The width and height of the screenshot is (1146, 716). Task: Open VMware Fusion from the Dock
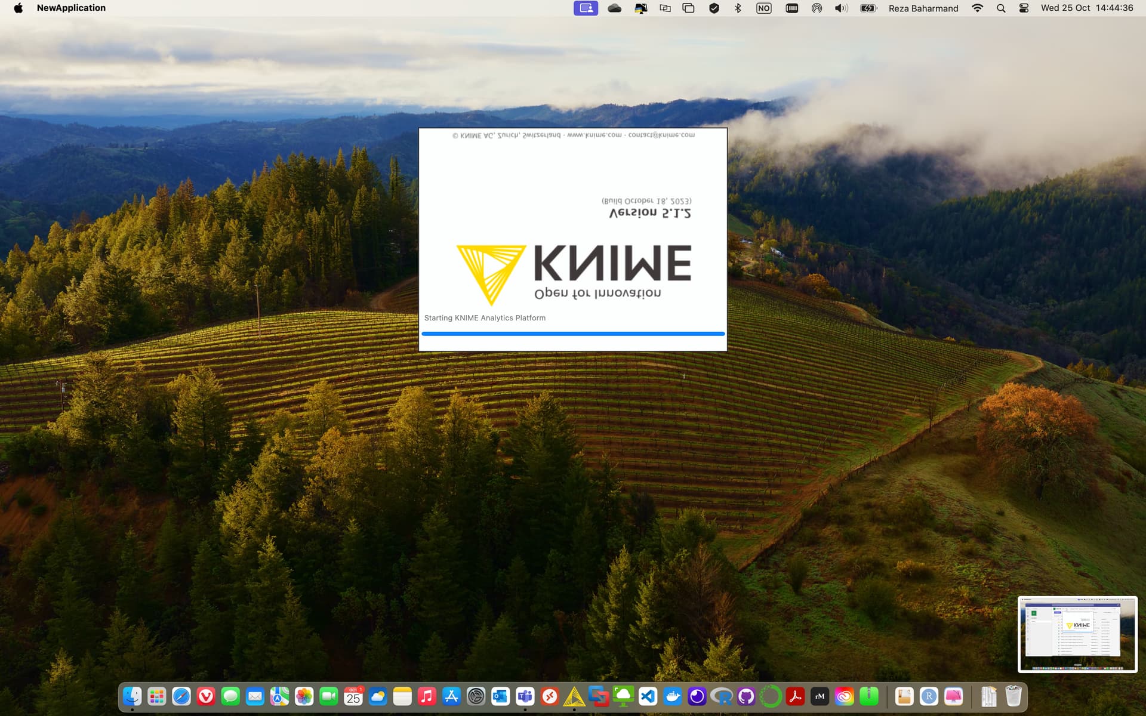click(x=599, y=696)
